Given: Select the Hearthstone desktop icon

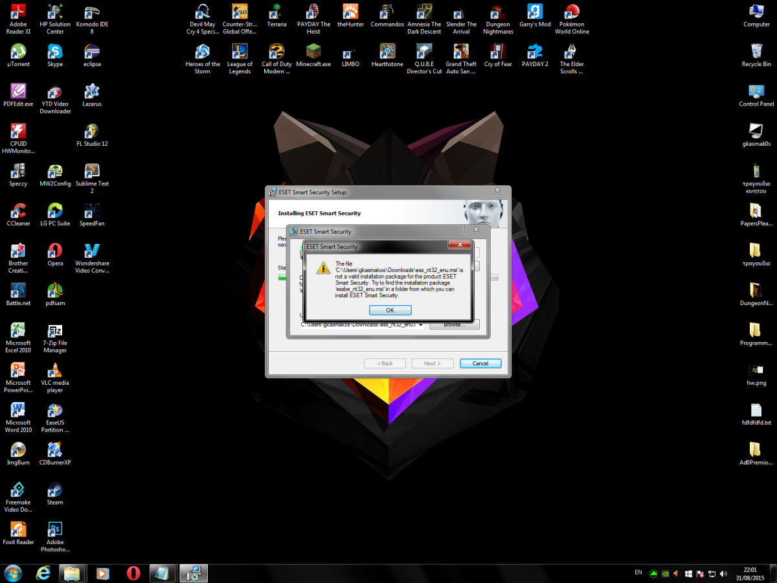Looking at the screenshot, I should click(x=387, y=52).
